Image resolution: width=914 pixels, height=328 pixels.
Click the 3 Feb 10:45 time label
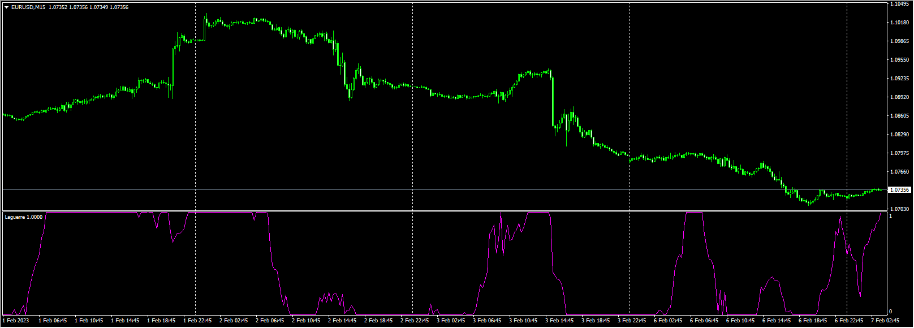523,321
